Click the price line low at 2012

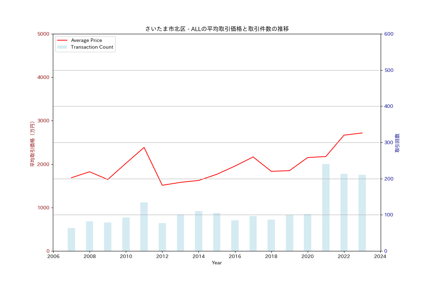pyautogui.click(x=162, y=185)
